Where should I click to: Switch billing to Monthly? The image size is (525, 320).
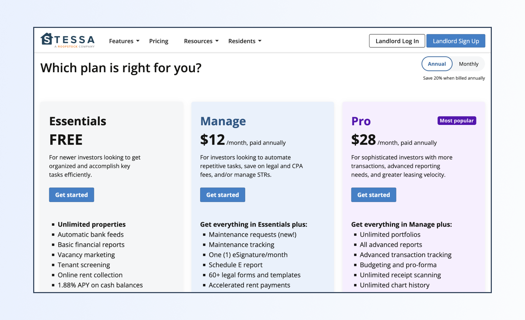click(x=468, y=64)
